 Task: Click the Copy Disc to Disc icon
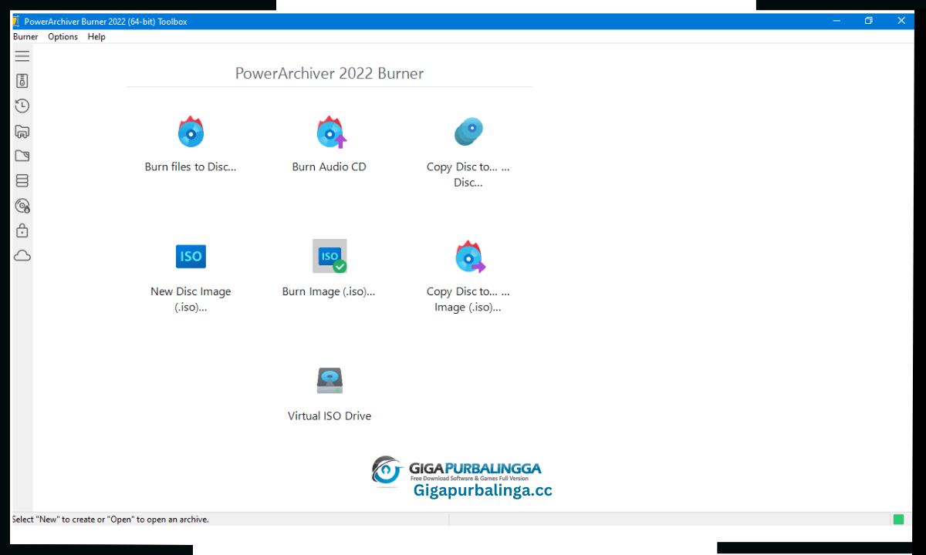tap(468, 132)
